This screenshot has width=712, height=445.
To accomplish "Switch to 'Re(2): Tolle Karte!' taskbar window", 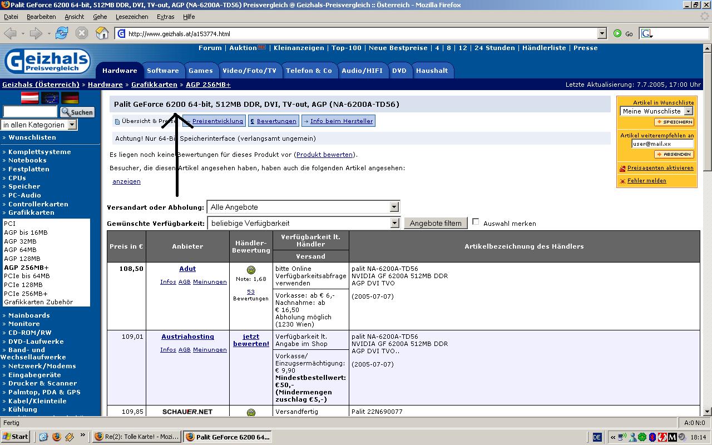I will 137,437.
